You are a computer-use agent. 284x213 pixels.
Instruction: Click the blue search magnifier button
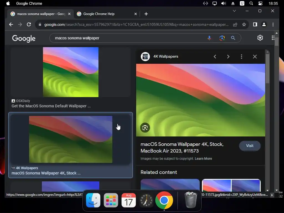[233, 38]
